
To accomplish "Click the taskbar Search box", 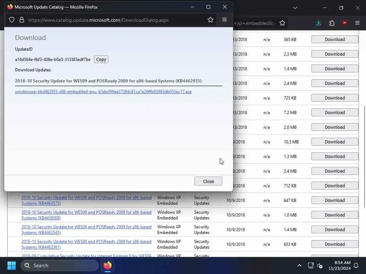I will coord(60,265).
